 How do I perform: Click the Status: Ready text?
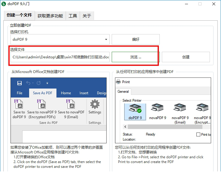click(x=139, y=134)
